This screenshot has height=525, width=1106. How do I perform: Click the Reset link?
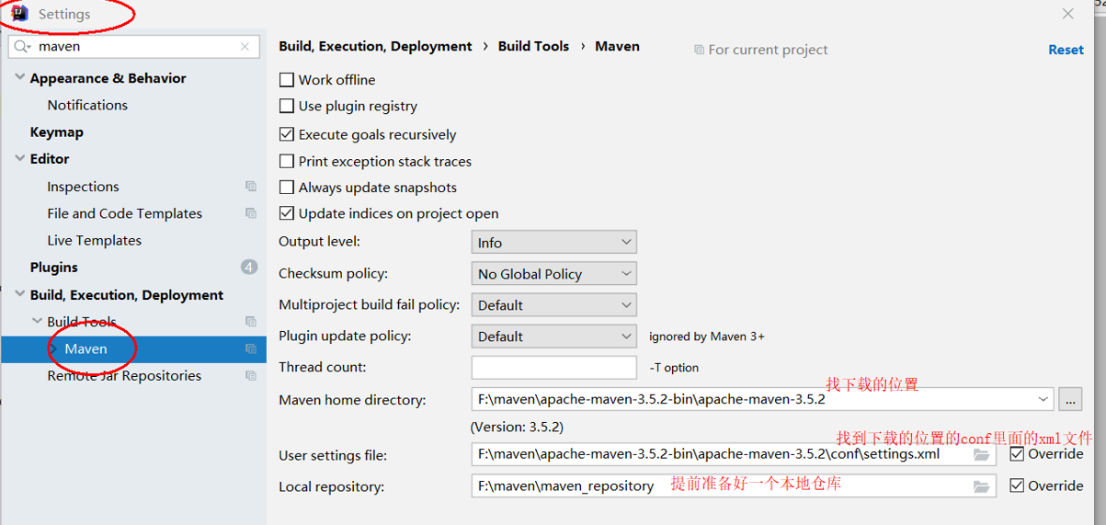(x=1066, y=50)
